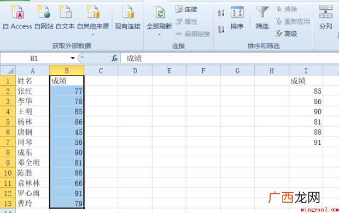Click score 45 in column B

pyautogui.click(x=67, y=132)
